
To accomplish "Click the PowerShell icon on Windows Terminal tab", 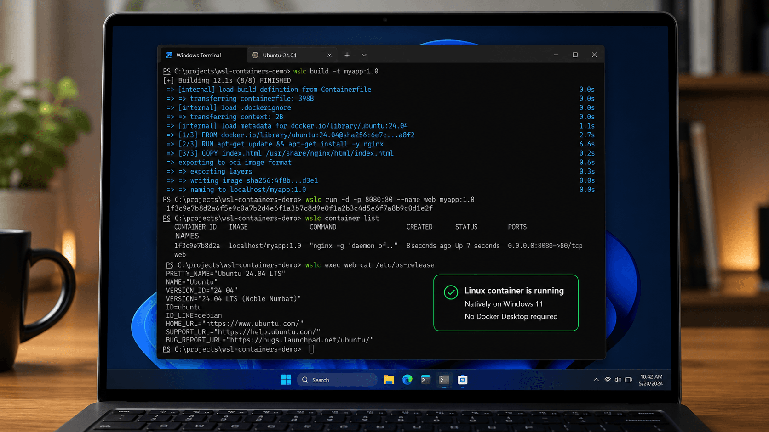I will click(169, 55).
